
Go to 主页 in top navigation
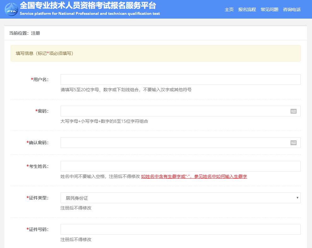point(229,9)
